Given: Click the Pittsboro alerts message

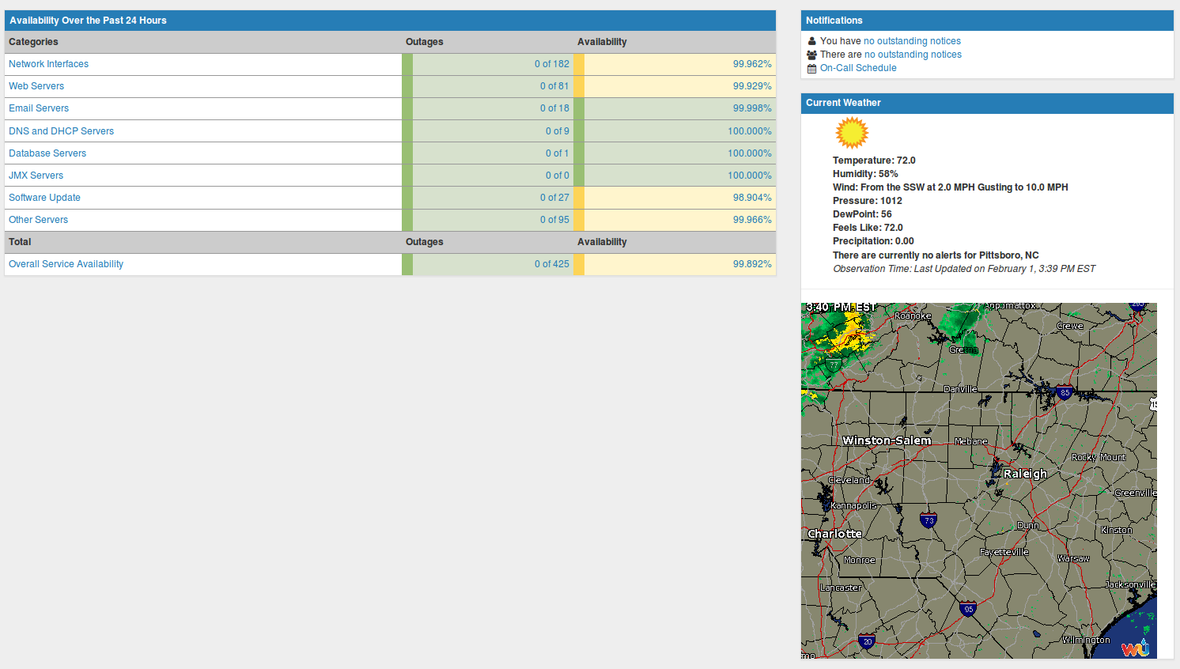Looking at the screenshot, I should tap(936, 255).
